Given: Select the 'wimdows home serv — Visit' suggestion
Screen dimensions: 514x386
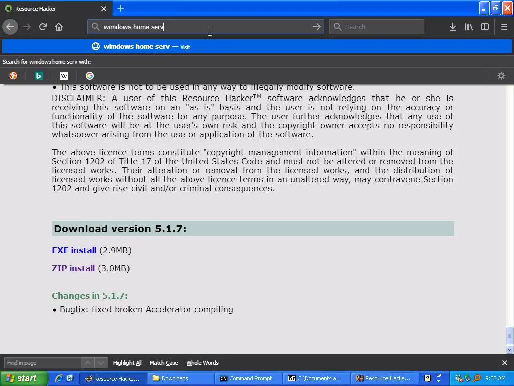Looking at the screenshot, I should [x=257, y=46].
